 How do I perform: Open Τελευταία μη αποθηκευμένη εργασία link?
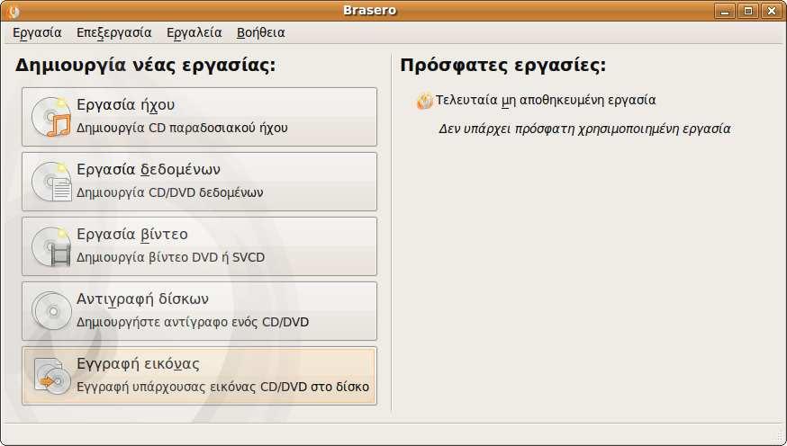(x=545, y=100)
